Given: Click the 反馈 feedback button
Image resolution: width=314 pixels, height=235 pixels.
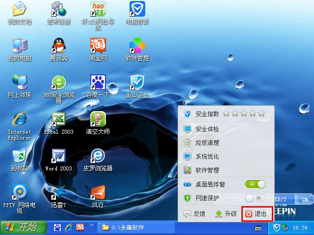Looking at the screenshot, I should click(x=194, y=213).
